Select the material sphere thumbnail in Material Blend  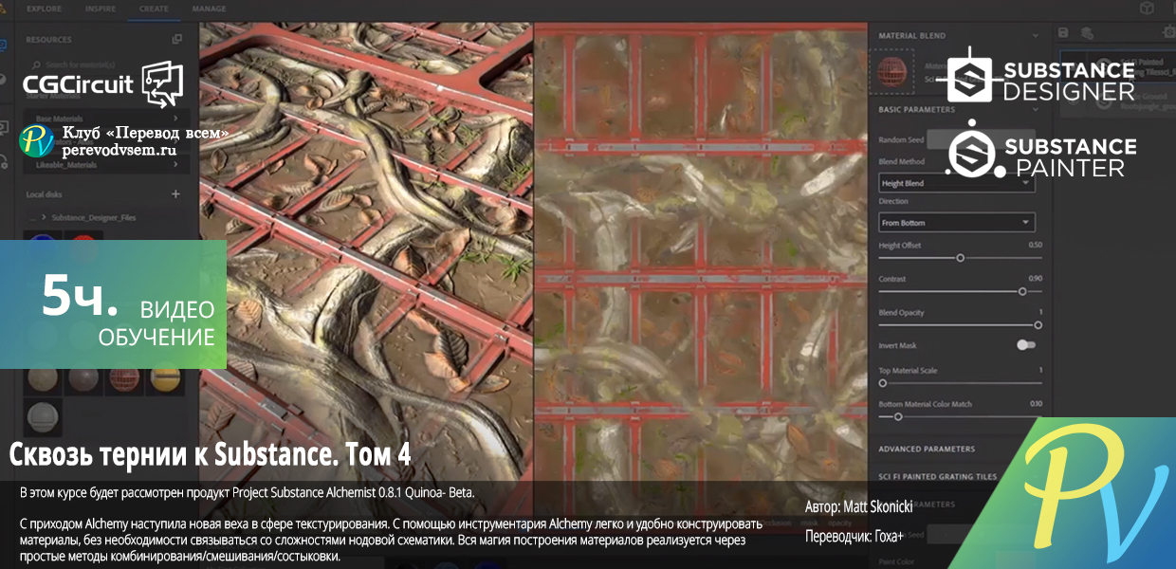(x=891, y=71)
